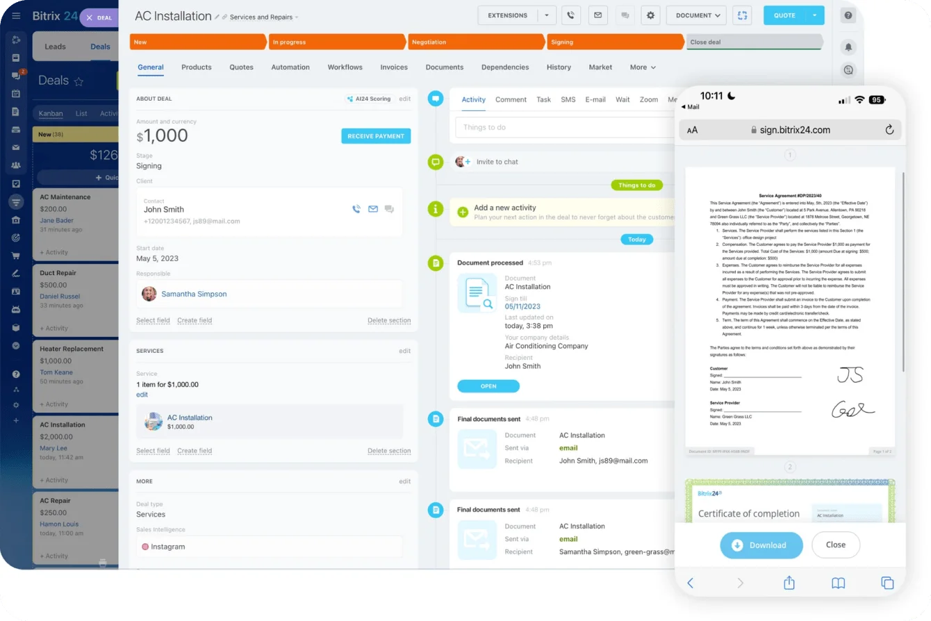Click the Things to do input field
Screen dimensions: 931x621
(563, 127)
